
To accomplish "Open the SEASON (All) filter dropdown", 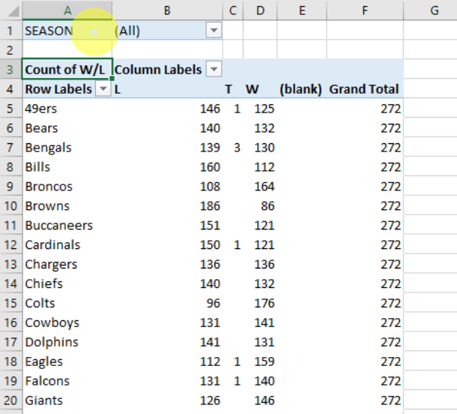I will click(x=214, y=30).
